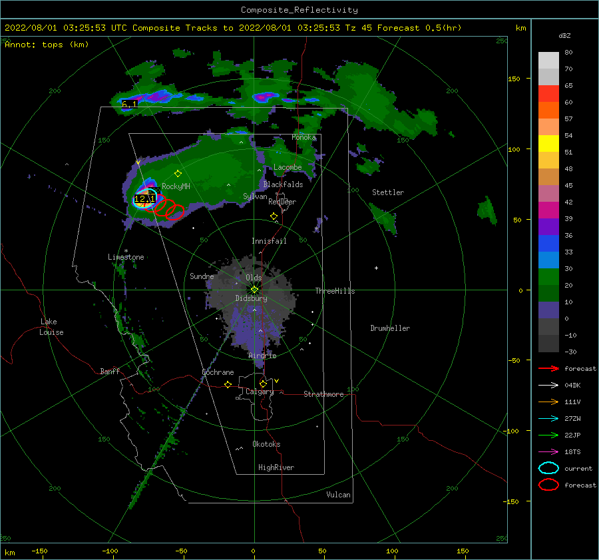Click the 'Annot: tops (km)' label

47,45
